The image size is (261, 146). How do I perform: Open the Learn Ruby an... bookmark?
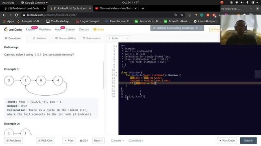206,21
